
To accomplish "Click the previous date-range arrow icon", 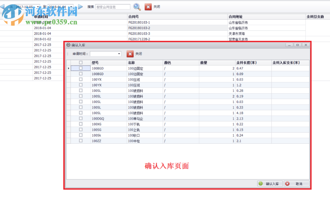I will click(2, 7).
